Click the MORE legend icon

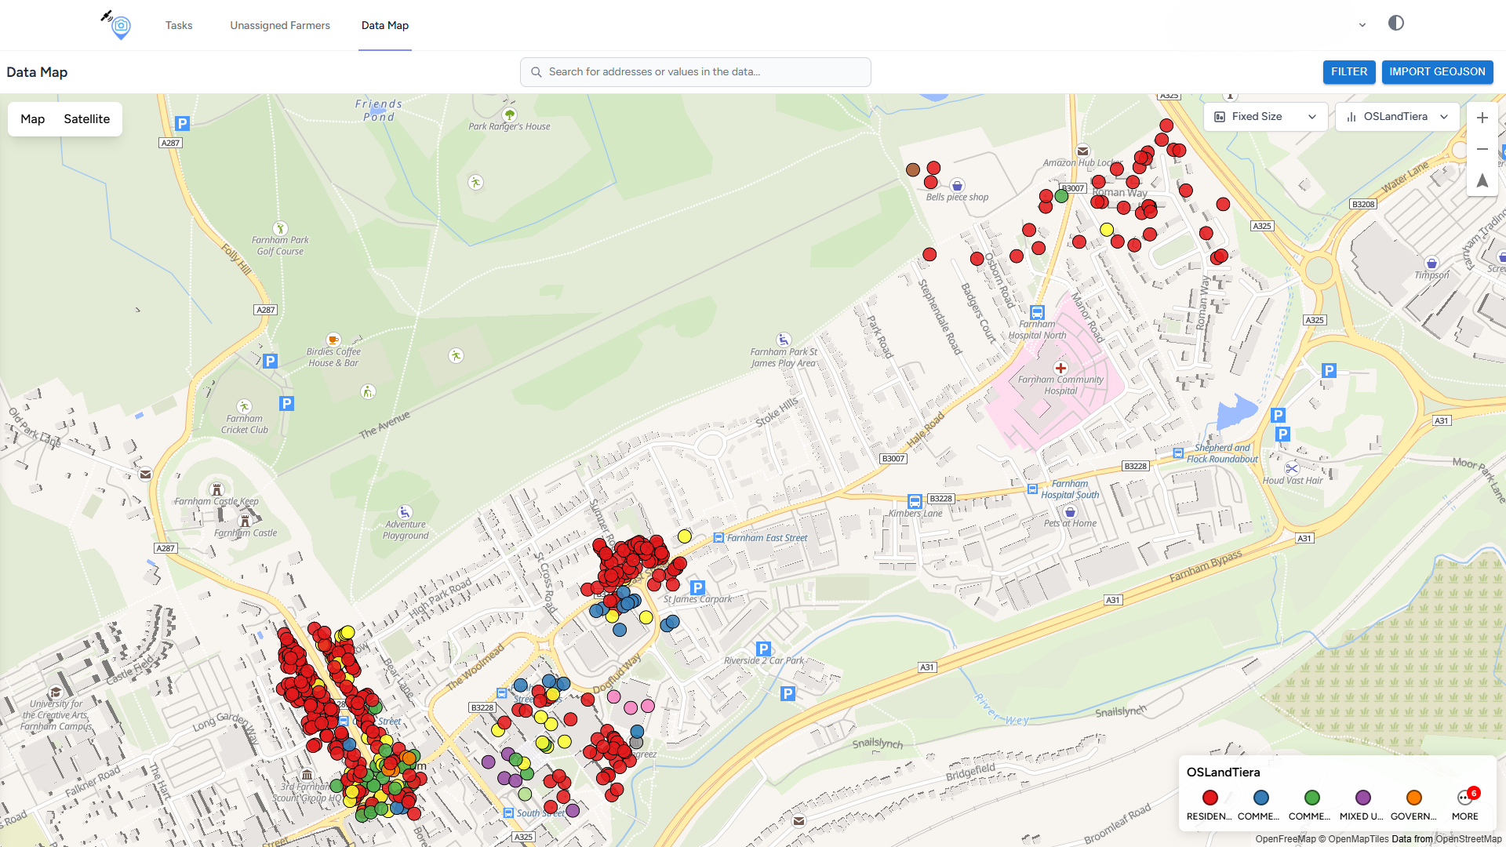pyautogui.click(x=1464, y=798)
